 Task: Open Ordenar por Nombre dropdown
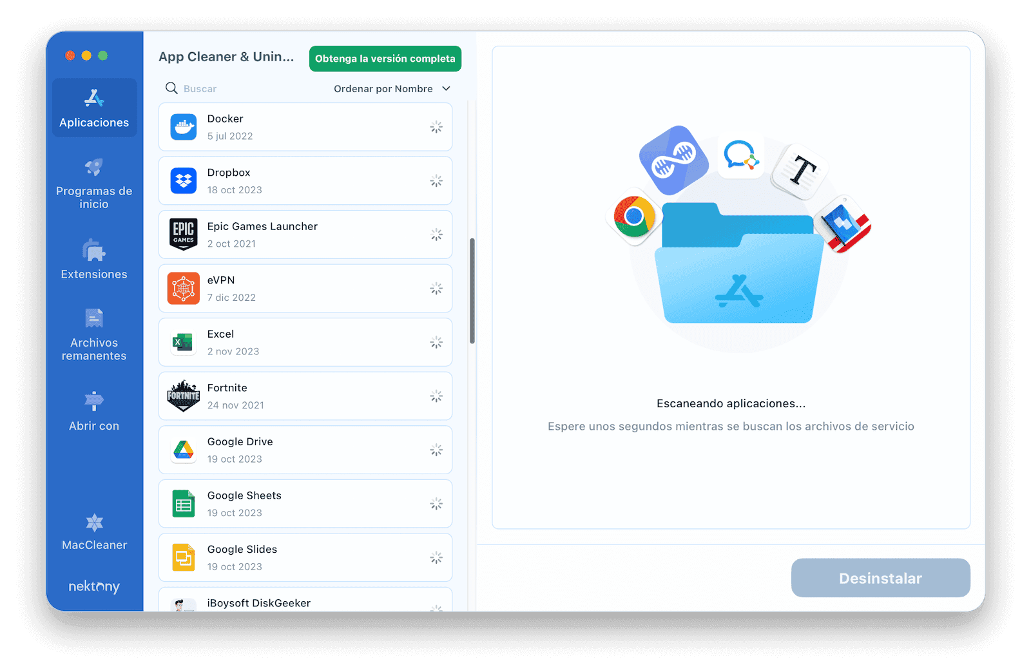tap(392, 89)
